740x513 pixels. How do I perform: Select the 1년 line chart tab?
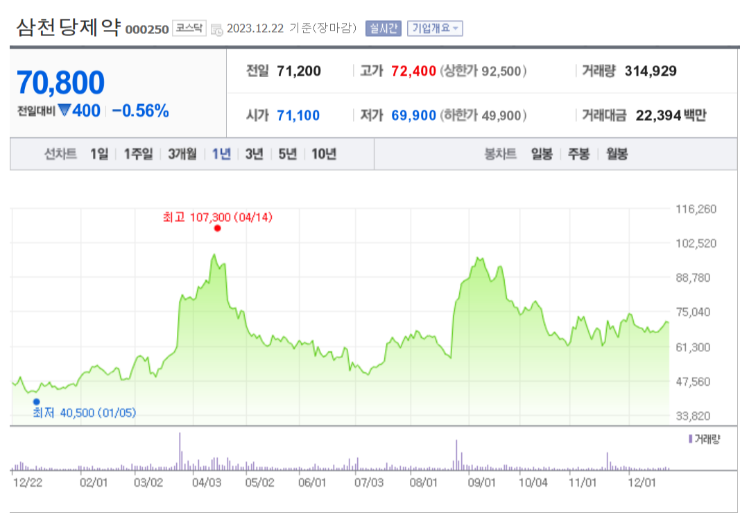pos(221,154)
